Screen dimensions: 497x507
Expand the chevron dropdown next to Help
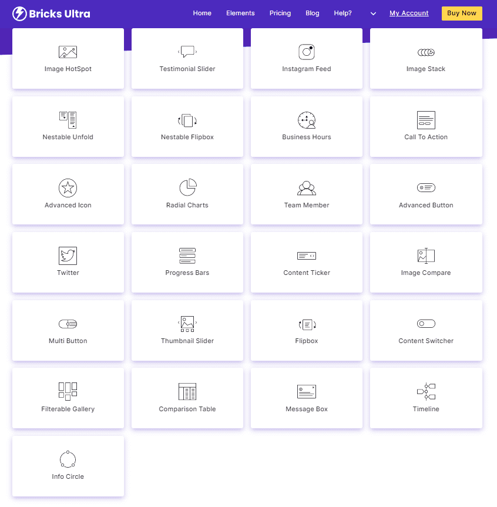point(373,14)
